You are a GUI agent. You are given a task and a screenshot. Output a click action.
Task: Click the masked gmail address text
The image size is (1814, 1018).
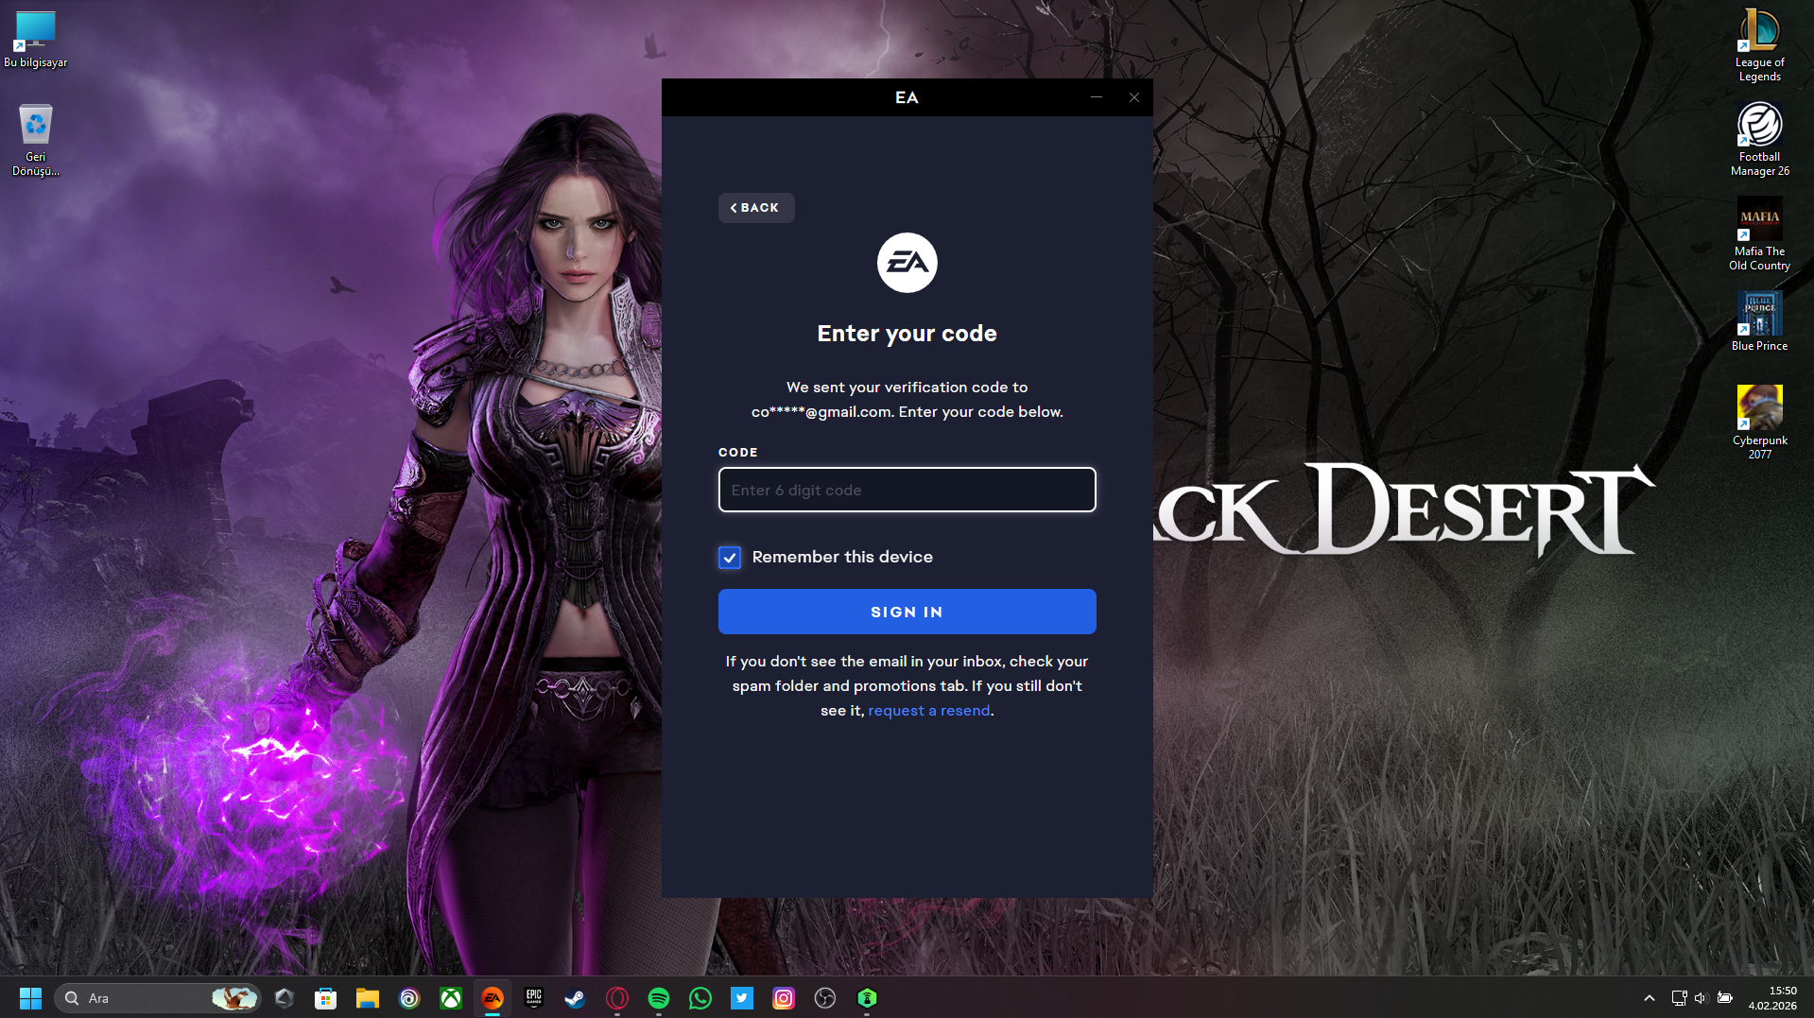click(x=821, y=412)
